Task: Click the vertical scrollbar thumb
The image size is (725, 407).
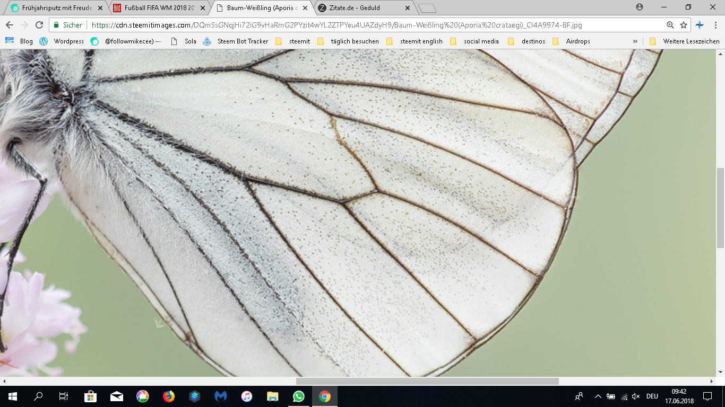Action: 720,208
